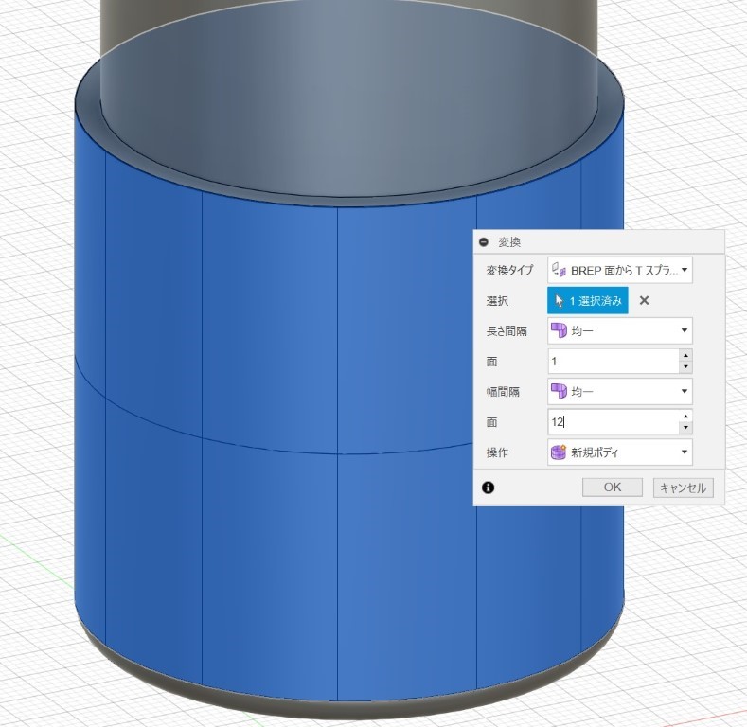Activate the 1 選択済み selection button
Image resolution: width=747 pixels, height=727 pixels.
click(587, 300)
